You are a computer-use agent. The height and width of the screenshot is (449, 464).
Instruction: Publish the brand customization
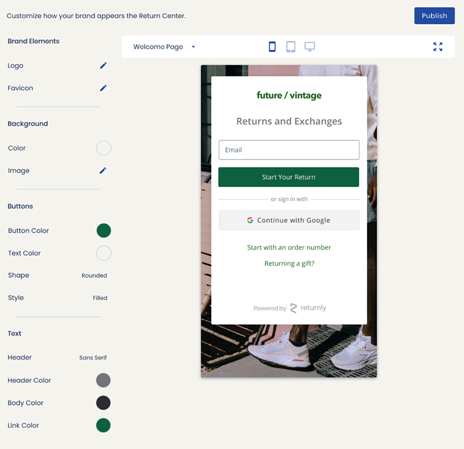(x=434, y=16)
